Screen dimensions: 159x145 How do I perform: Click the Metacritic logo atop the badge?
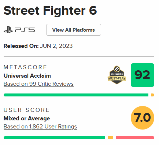(117, 69)
